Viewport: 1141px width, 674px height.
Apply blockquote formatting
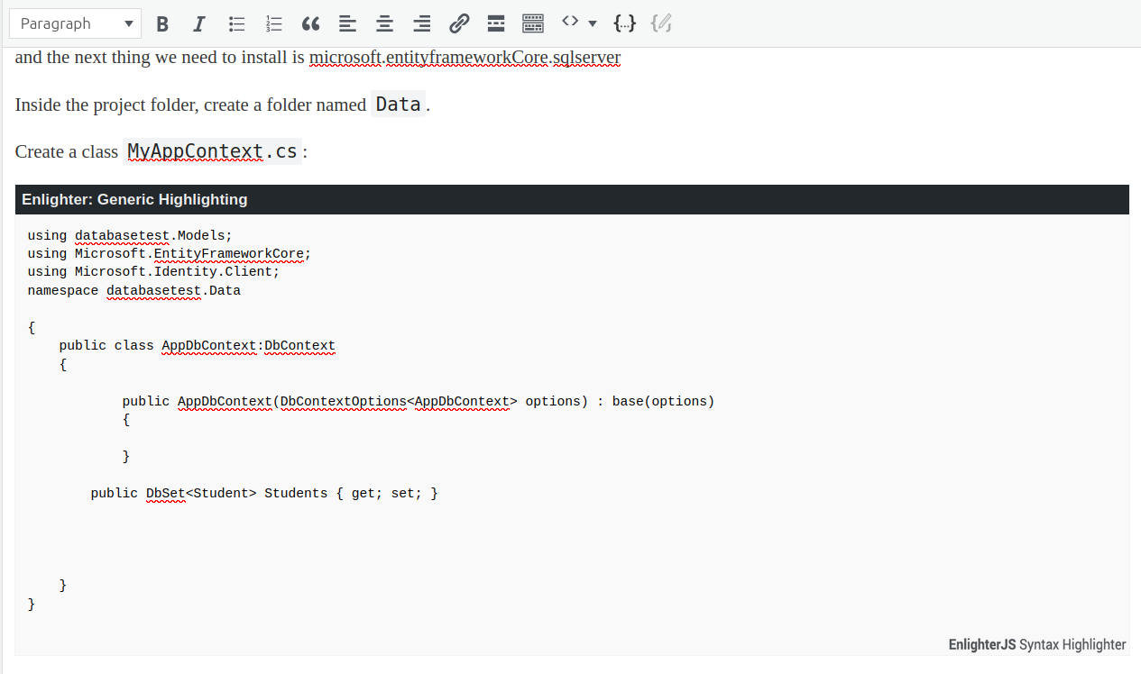(310, 24)
